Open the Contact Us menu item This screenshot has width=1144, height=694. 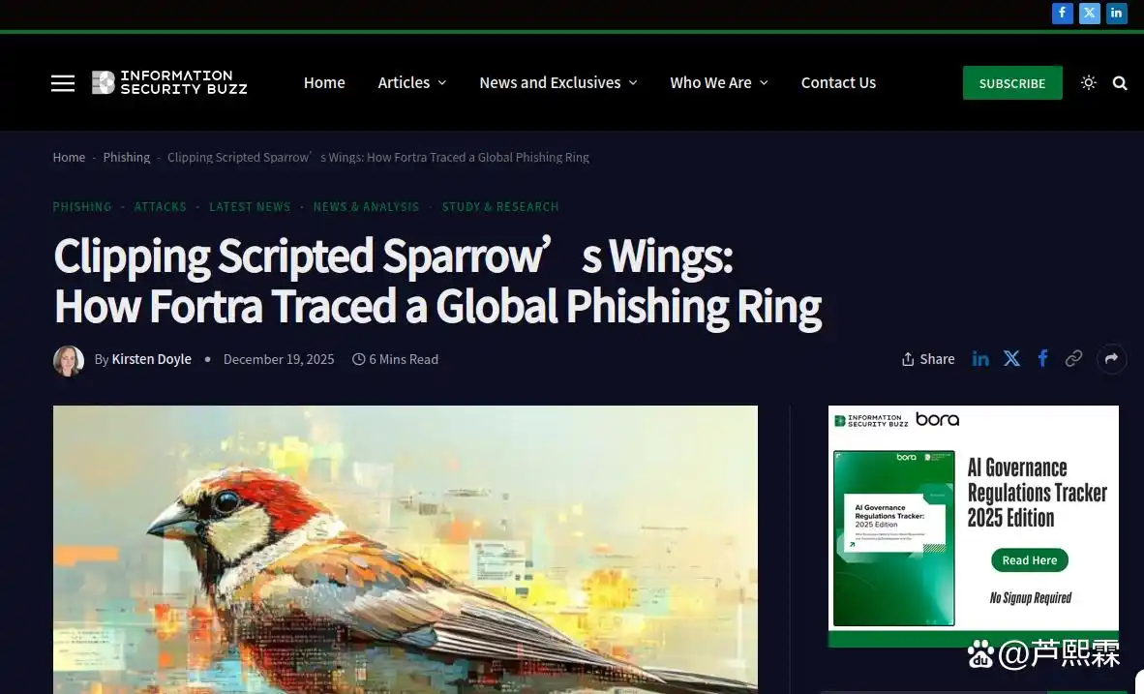click(x=838, y=82)
